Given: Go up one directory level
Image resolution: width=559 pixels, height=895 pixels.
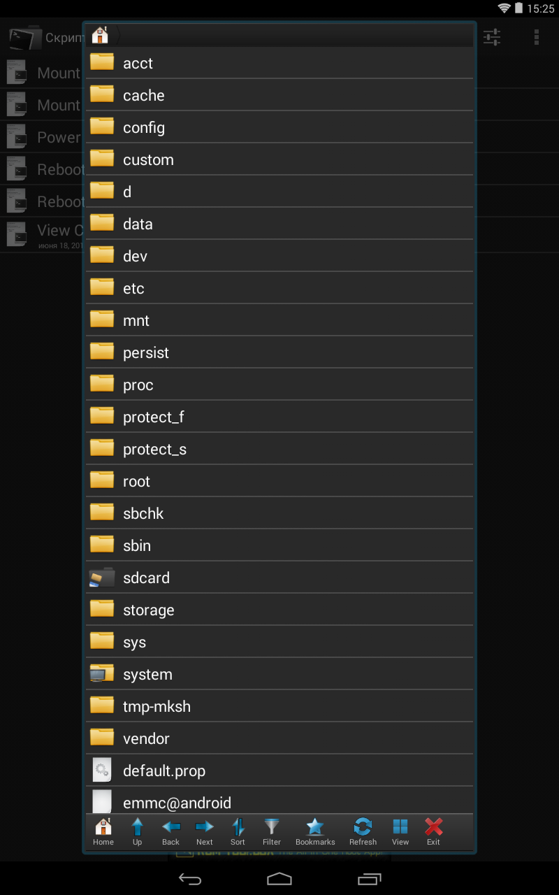Looking at the screenshot, I should pos(137,831).
